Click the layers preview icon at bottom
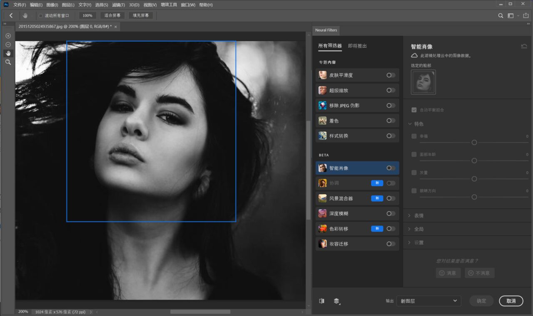The image size is (533, 316). [336, 301]
